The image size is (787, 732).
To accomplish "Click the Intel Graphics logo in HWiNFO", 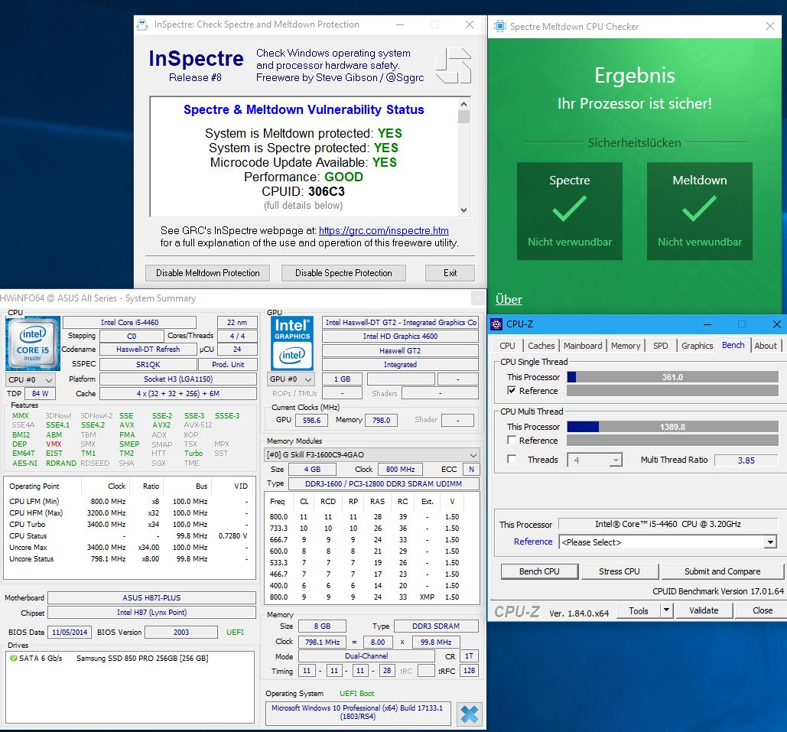I will pyautogui.click(x=292, y=343).
